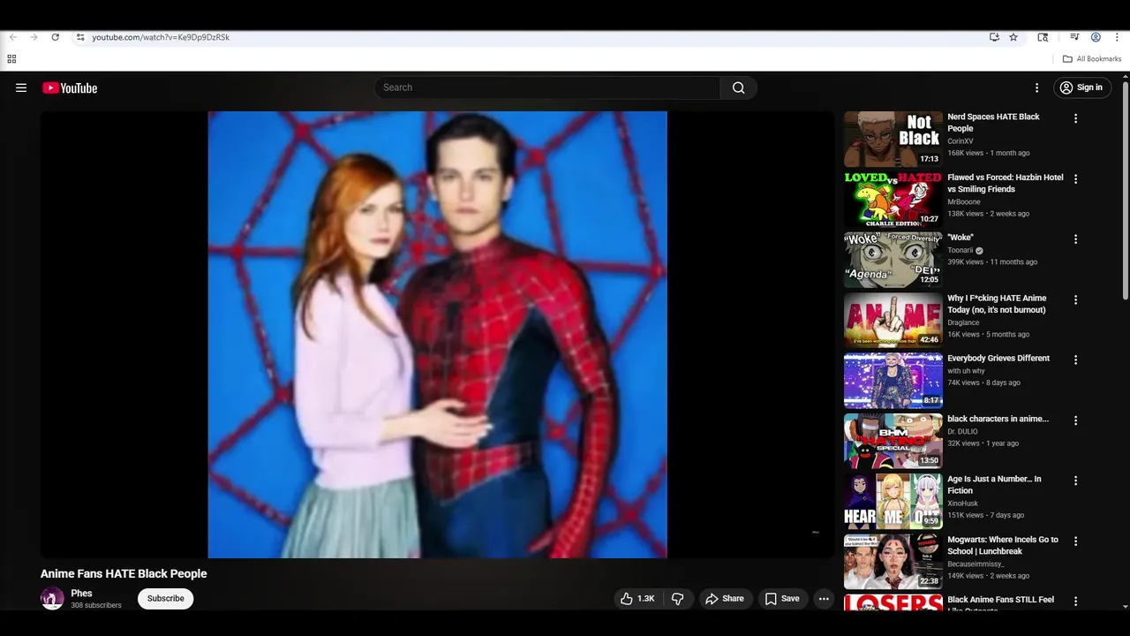
Task: Open the Phes channel name link
Action: (x=81, y=594)
